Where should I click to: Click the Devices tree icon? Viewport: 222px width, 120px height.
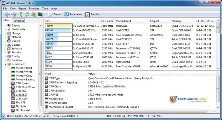[9, 45]
